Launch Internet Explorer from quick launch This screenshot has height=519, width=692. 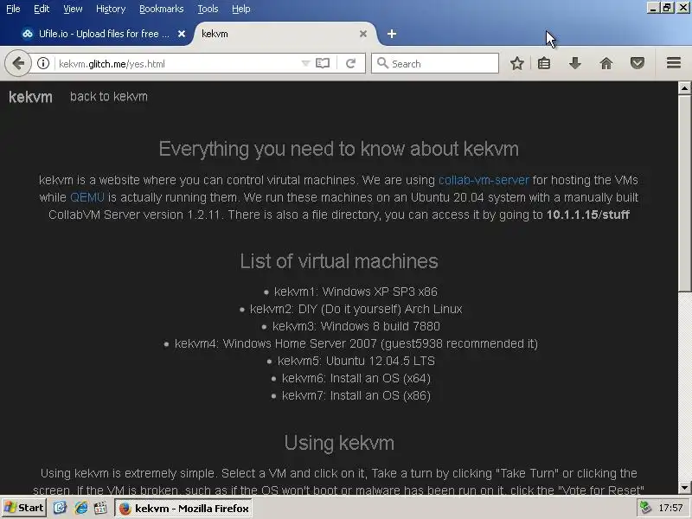[x=80, y=508]
